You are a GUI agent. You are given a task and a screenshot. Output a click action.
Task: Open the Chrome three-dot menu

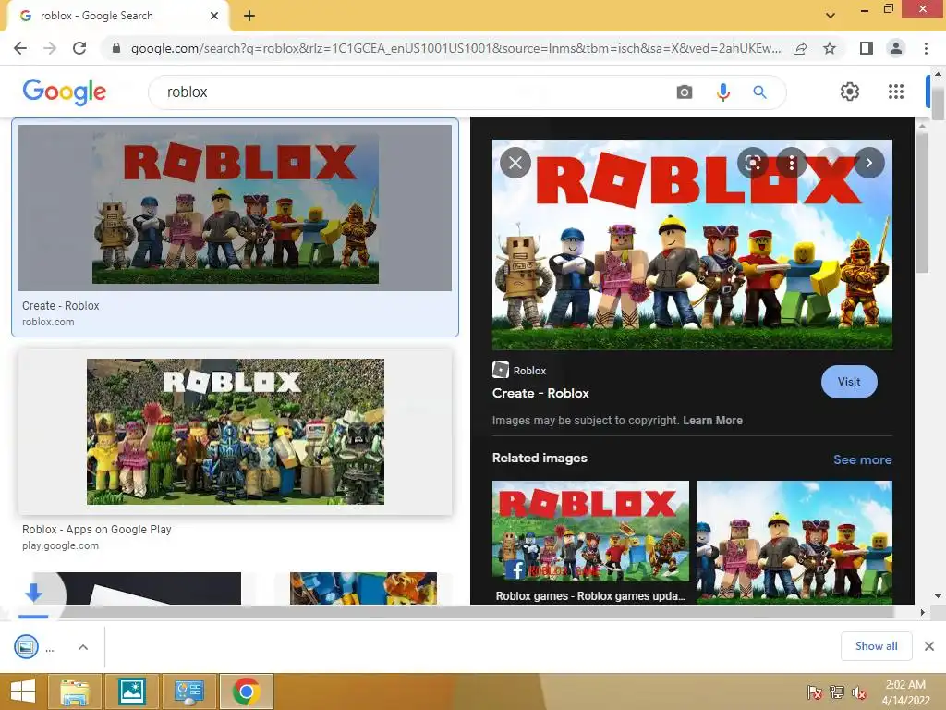pyautogui.click(x=926, y=48)
